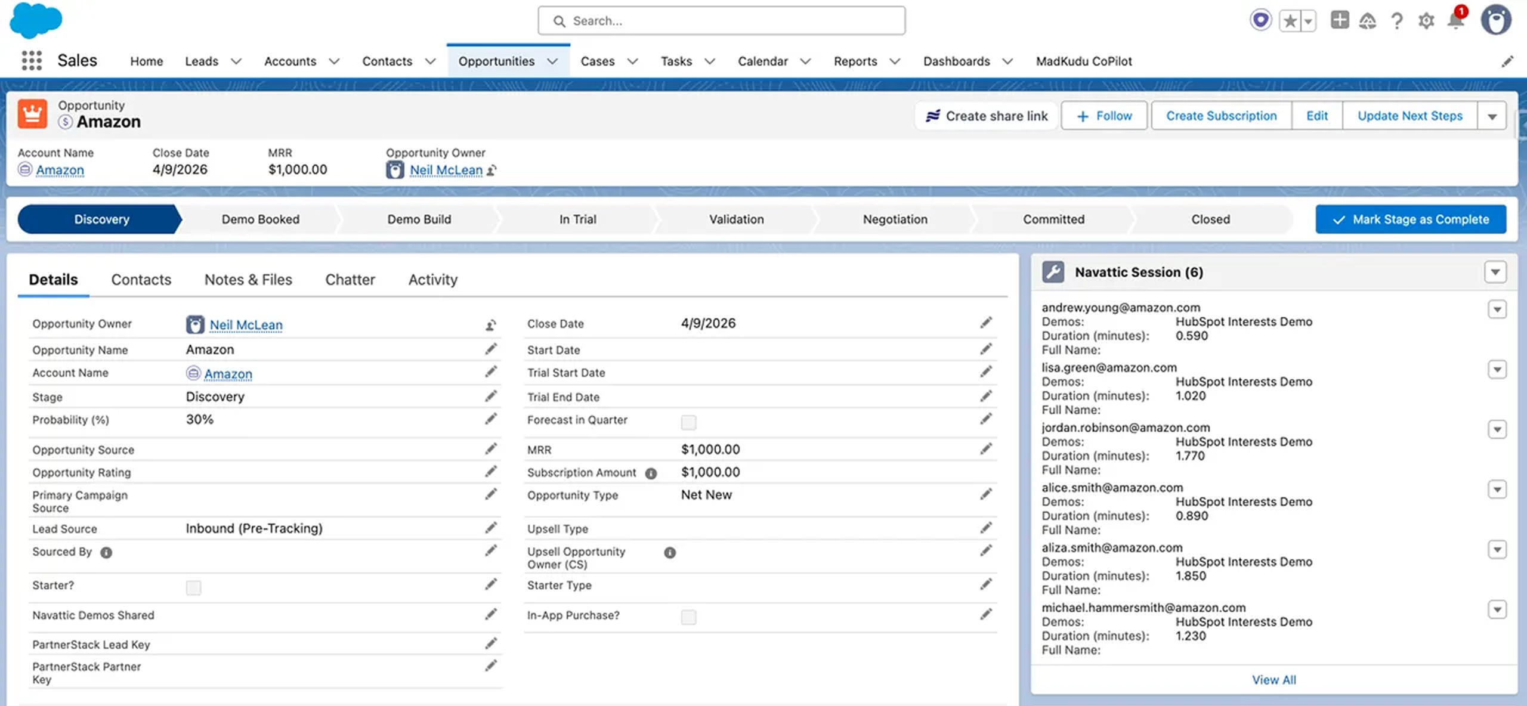Viewport: 1527px width, 706px height.
Task: Switch to the Activity tab
Action: (433, 280)
